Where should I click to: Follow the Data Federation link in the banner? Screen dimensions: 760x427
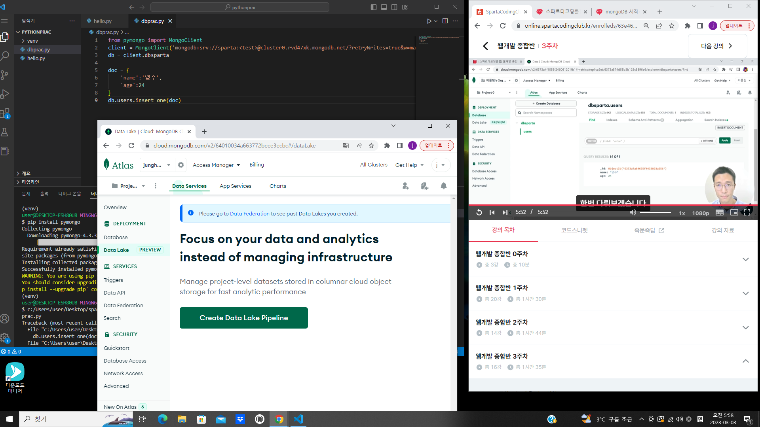click(249, 213)
